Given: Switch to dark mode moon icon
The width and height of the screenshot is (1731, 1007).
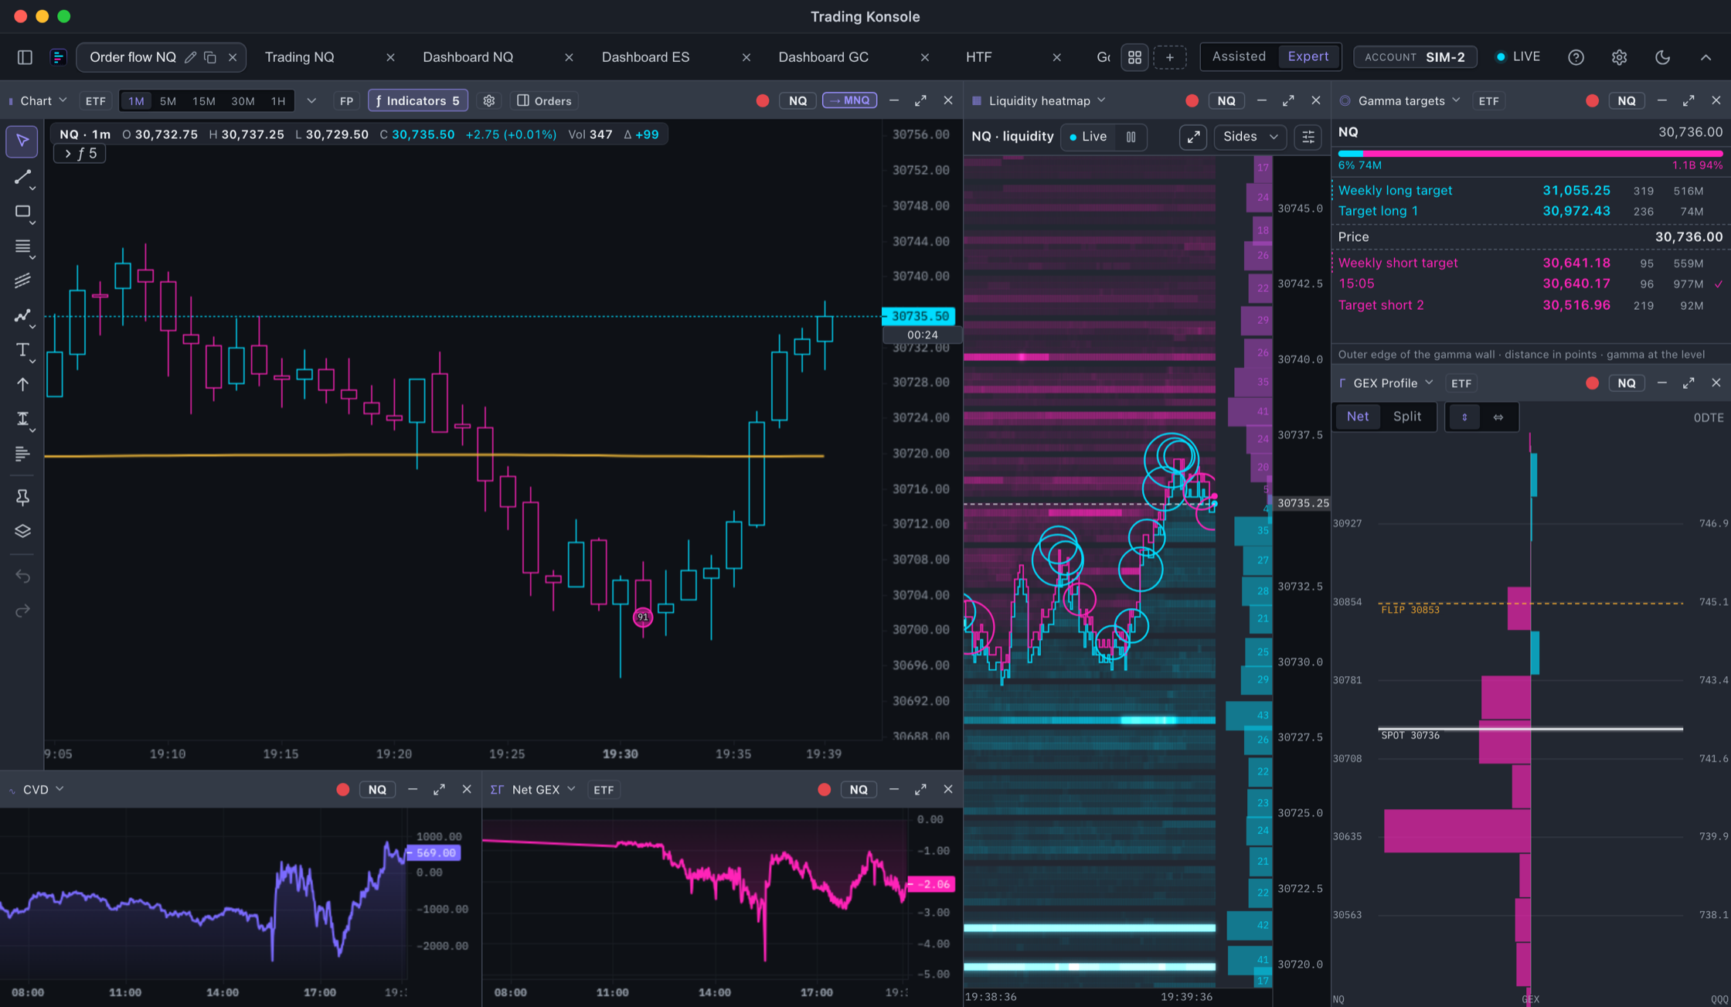Looking at the screenshot, I should point(1662,57).
